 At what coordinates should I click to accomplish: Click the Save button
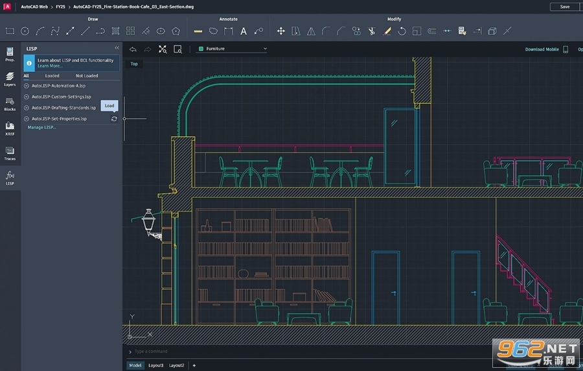(x=565, y=6)
